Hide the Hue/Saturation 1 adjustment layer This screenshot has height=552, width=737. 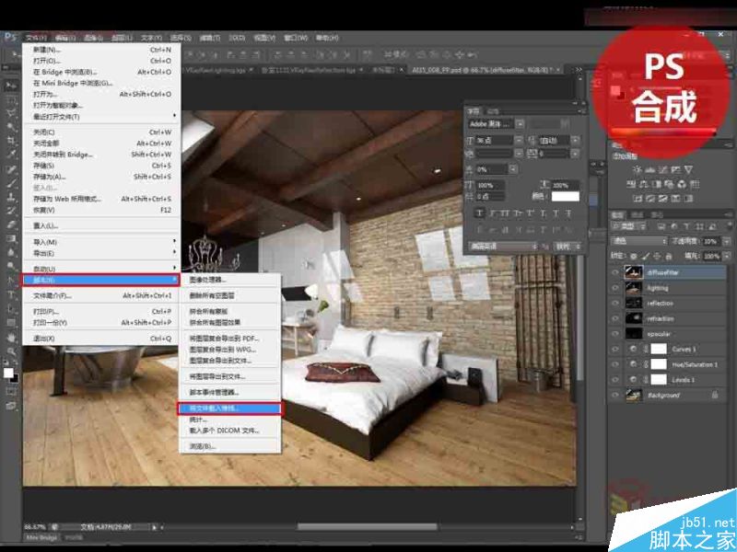pos(614,364)
